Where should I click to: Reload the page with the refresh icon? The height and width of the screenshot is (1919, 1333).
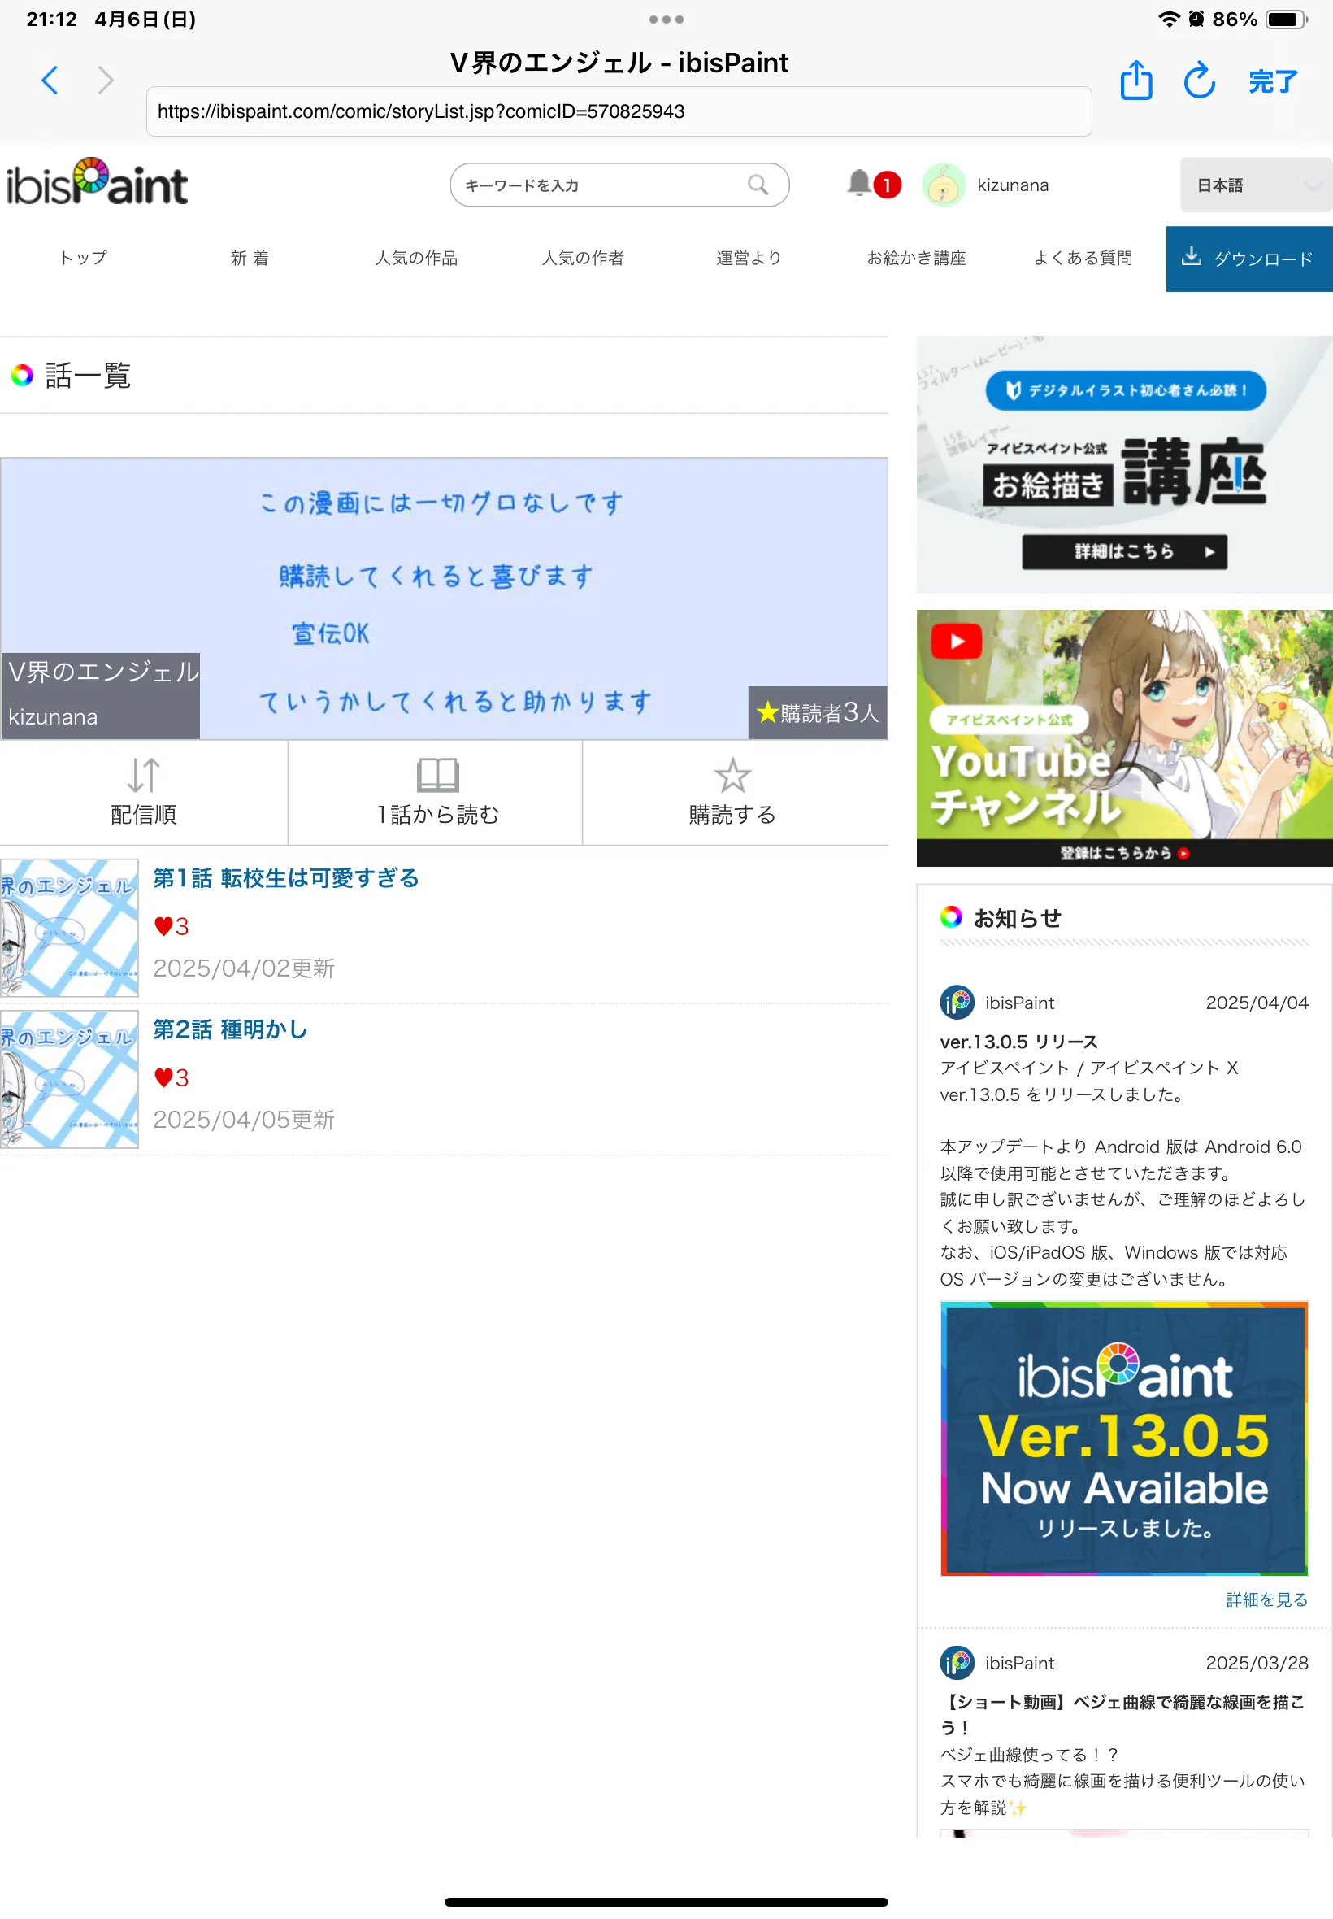click(1200, 81)
